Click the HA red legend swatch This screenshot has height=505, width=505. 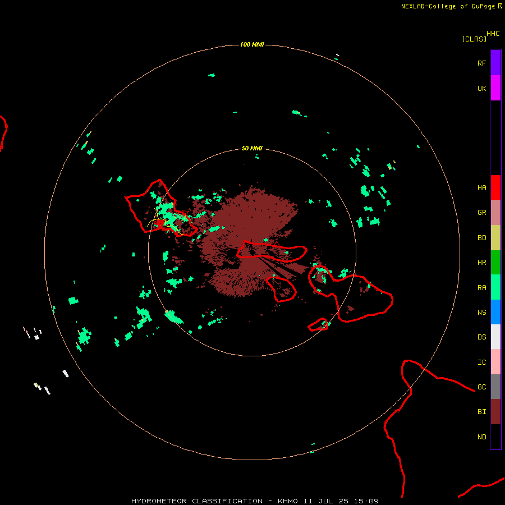coord(495,187)
